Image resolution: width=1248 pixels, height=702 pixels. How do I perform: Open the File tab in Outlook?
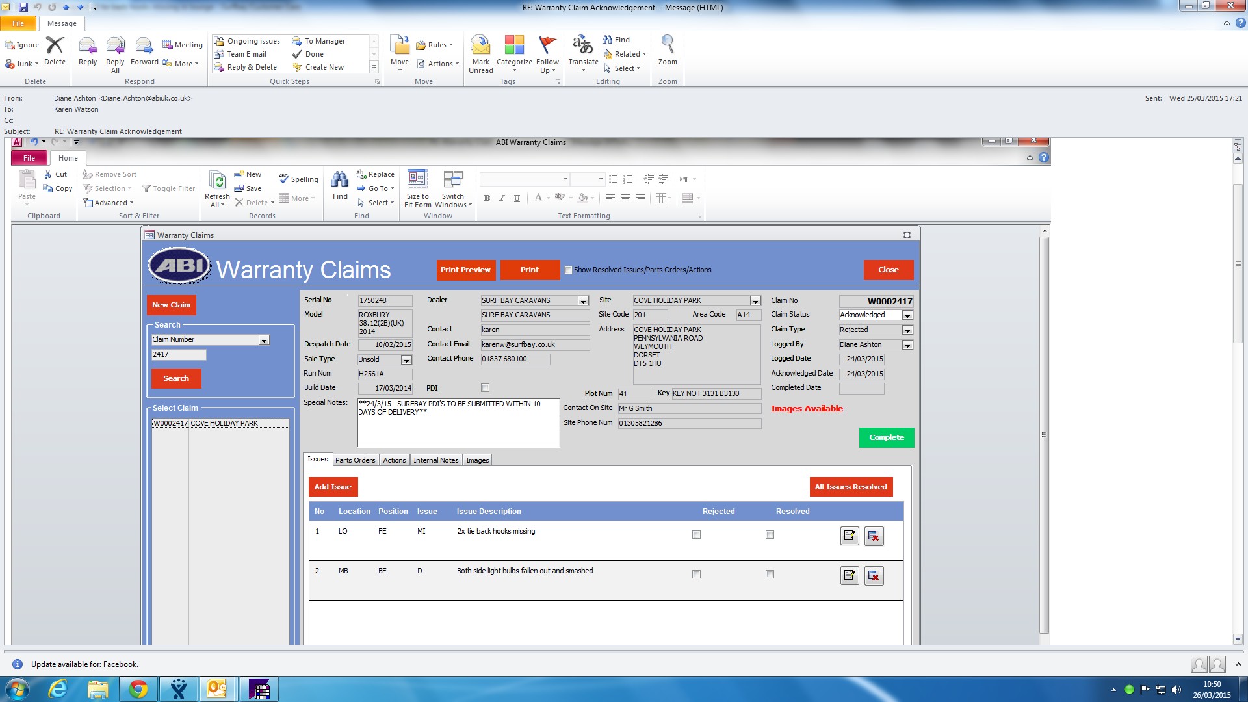coord(18,23)
